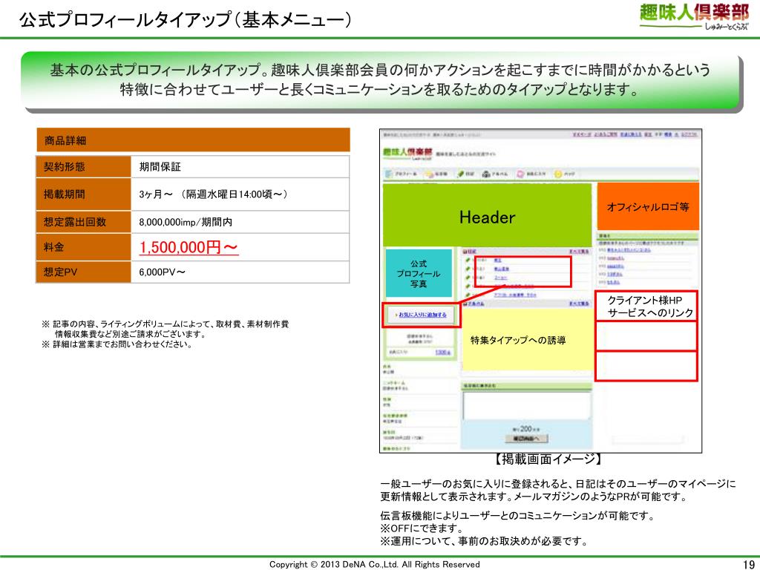The width and height of the screenshot is (760, 570).
Task: Click the お気に入りに追加する link
Action: pos(422,315)
